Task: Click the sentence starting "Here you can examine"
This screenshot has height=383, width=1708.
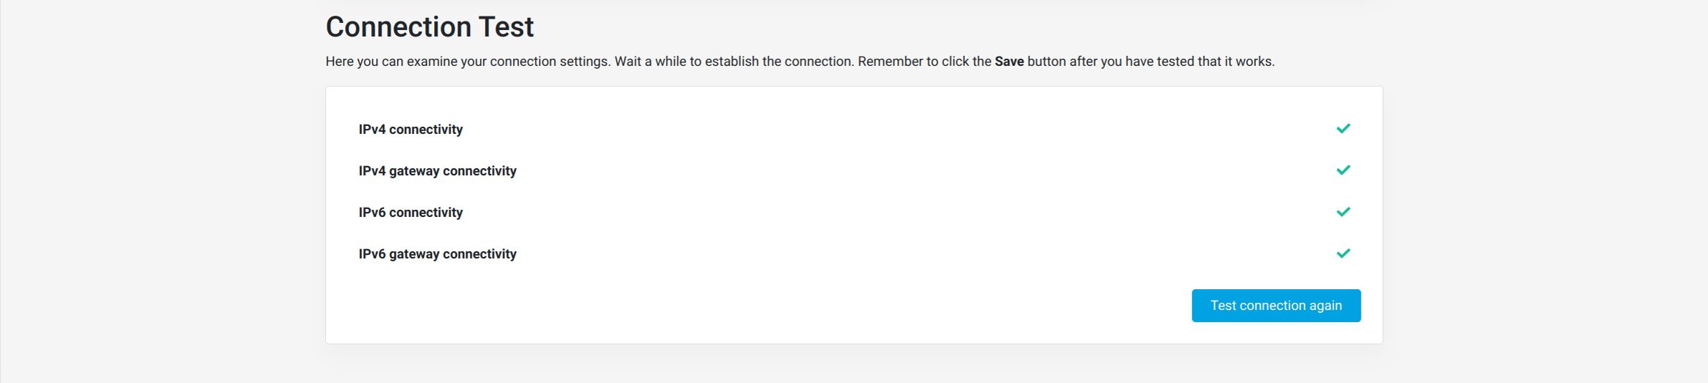Action: (x=469, y=62)
